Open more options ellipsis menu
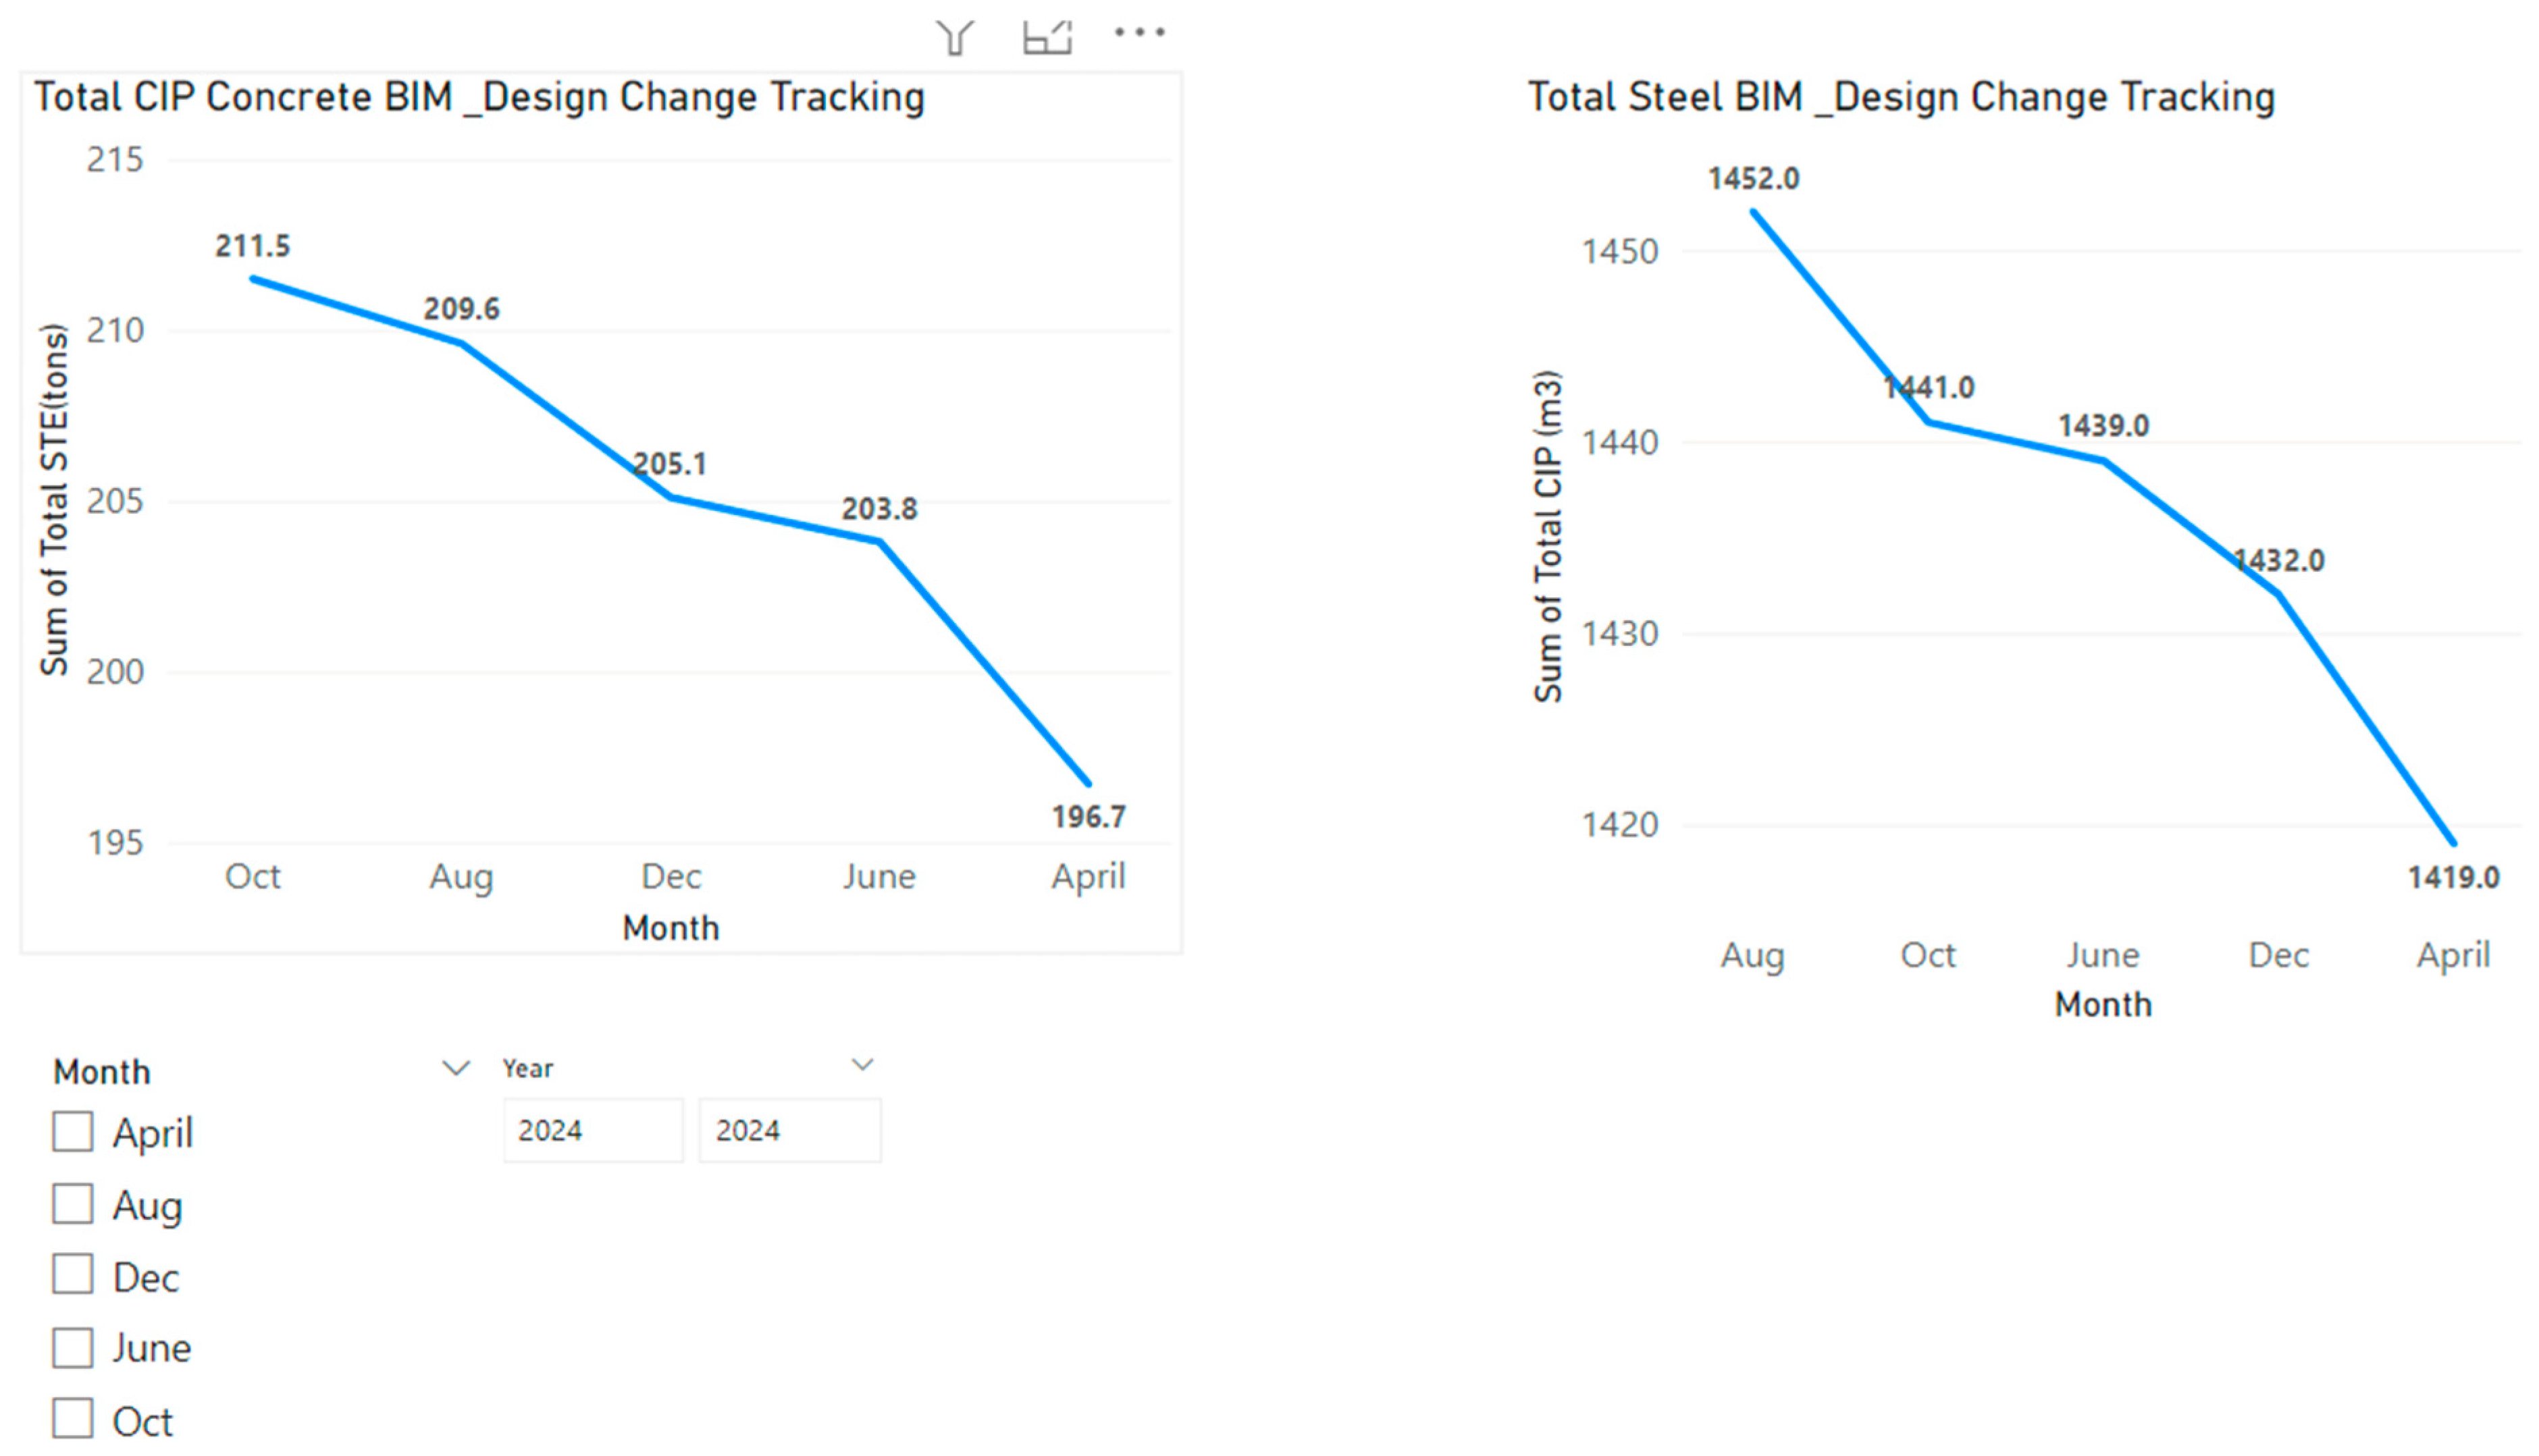 tap(1139, 33)
